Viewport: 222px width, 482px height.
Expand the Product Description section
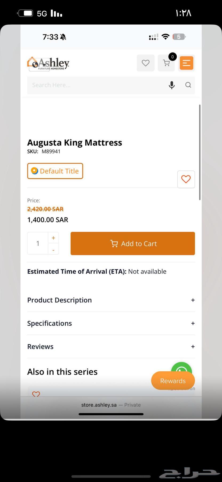pos(111,300)
